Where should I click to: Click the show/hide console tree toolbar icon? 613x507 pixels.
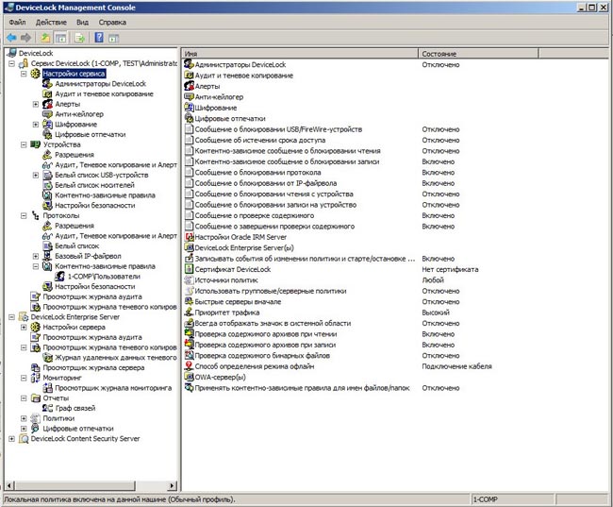coord(60,37)
